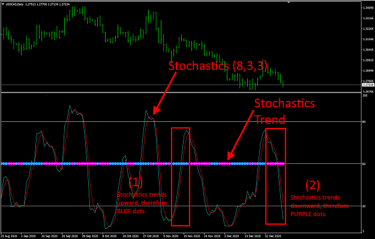The image size is (375, 239).
Task: Click price scale label 1.26765
Action: pos(368,91)
